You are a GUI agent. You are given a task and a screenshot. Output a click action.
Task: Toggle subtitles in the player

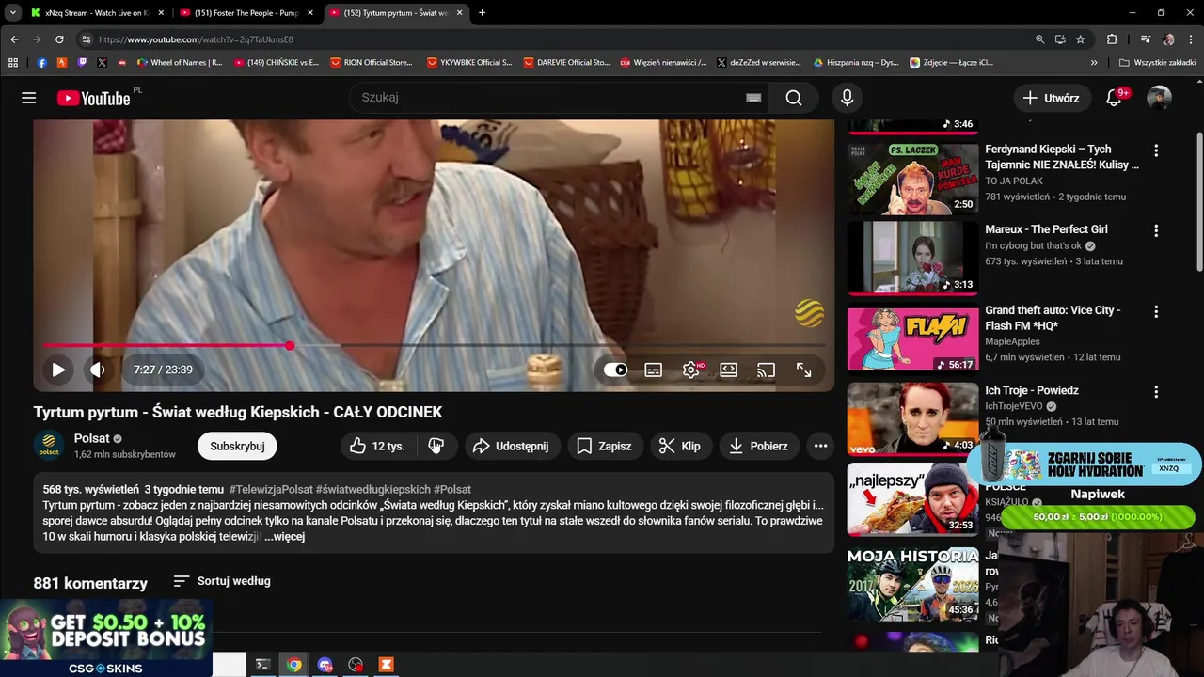(653, 370)
